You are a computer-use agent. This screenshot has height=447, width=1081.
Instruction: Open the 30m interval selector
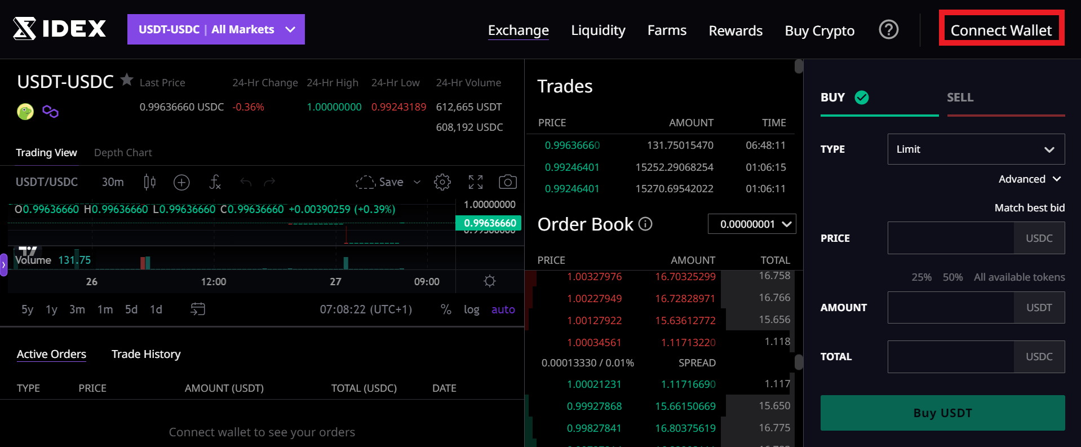[113, 182]
